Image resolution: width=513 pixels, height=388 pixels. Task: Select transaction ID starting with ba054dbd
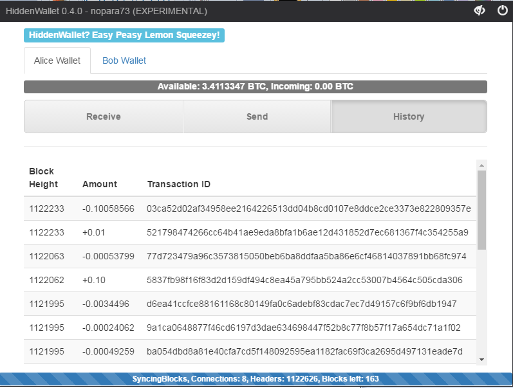tap(304, 352)
